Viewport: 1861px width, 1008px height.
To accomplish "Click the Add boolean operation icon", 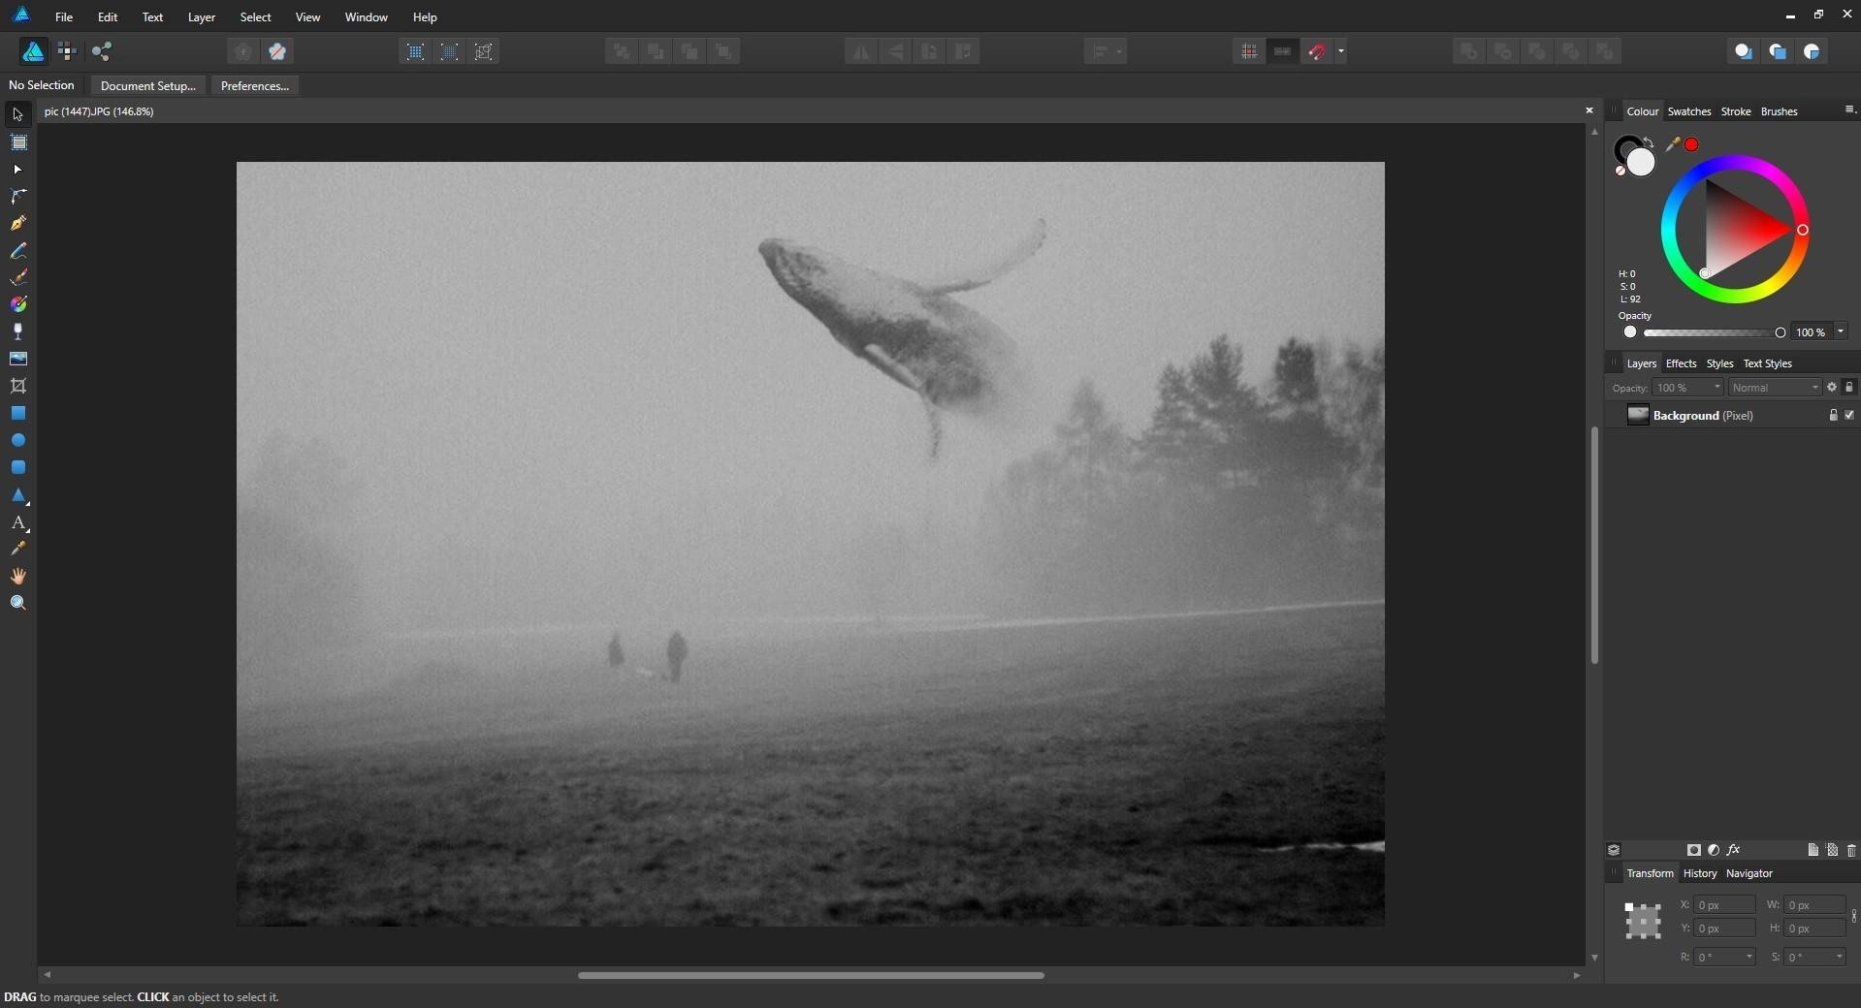I will 1469,51.
